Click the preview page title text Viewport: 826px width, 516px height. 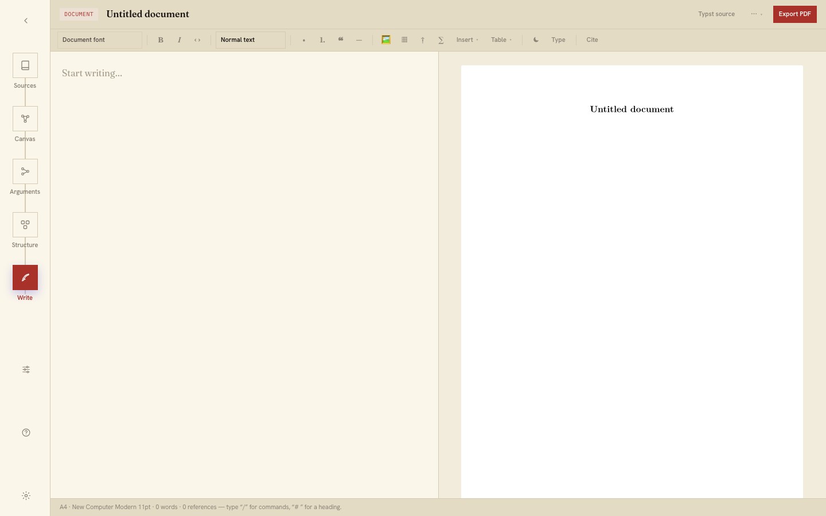click(632, 110)
